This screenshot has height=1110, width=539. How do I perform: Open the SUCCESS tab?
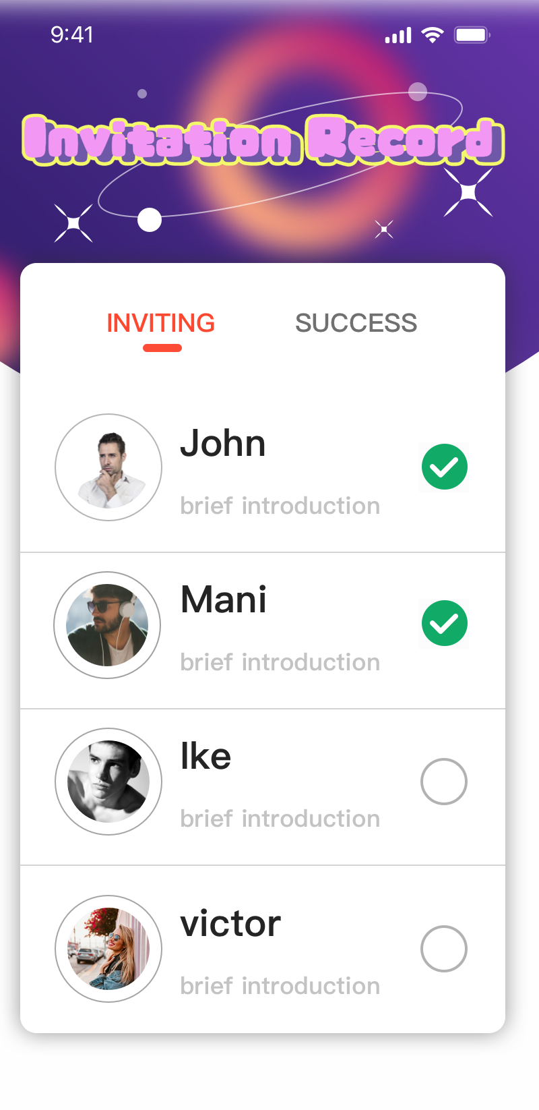(x=356, y=324)
